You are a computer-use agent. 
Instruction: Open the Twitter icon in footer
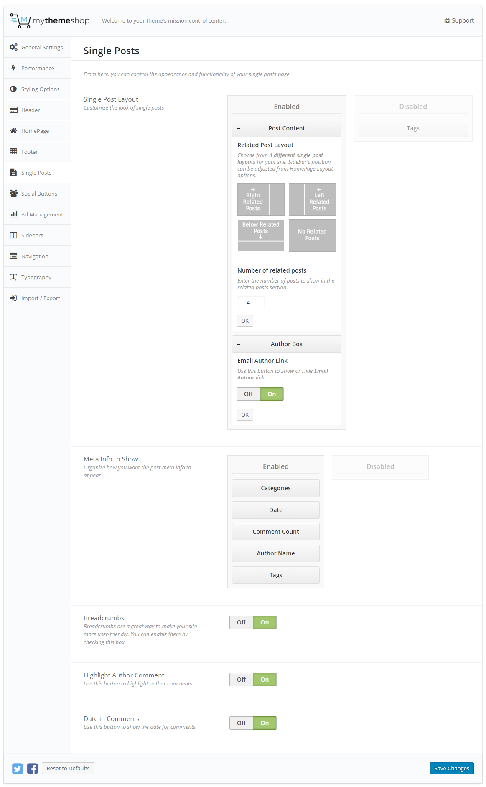[x=18, y=768]
